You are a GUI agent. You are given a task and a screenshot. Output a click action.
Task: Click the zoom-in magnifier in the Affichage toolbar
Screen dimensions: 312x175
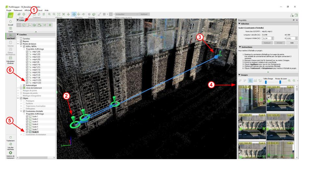coord(49,15)
